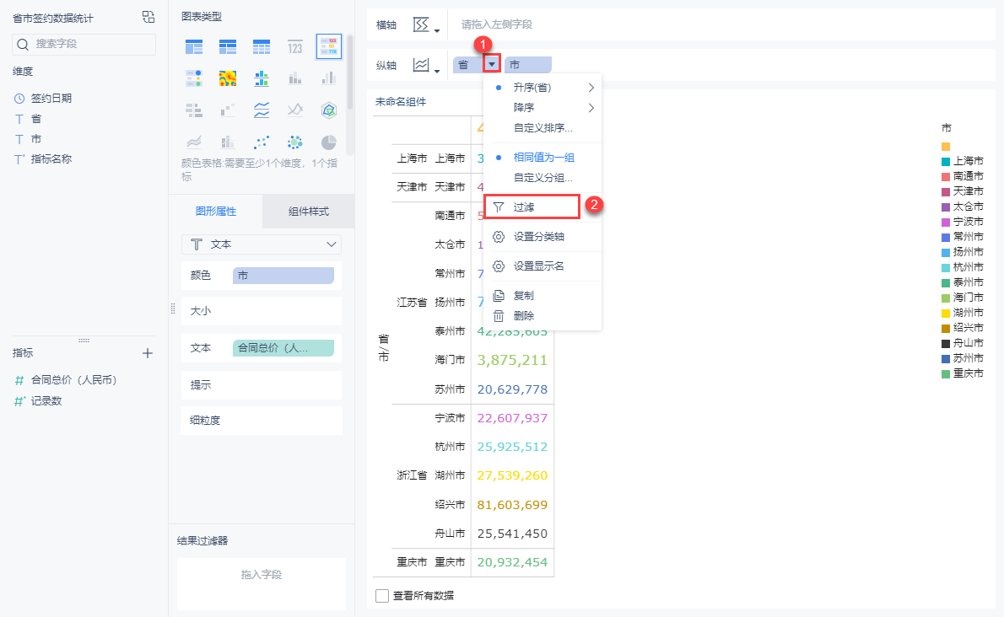This screenshot has height=617, width=1004.
Task: Select the pie chart type
Action: [x=328, y=142]
